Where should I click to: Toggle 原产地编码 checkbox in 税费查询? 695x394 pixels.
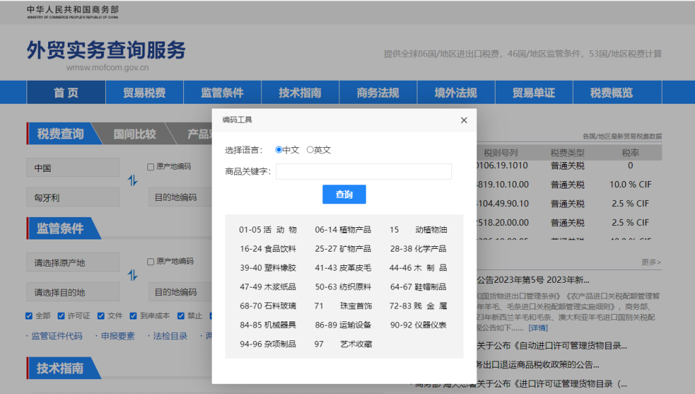151,166
